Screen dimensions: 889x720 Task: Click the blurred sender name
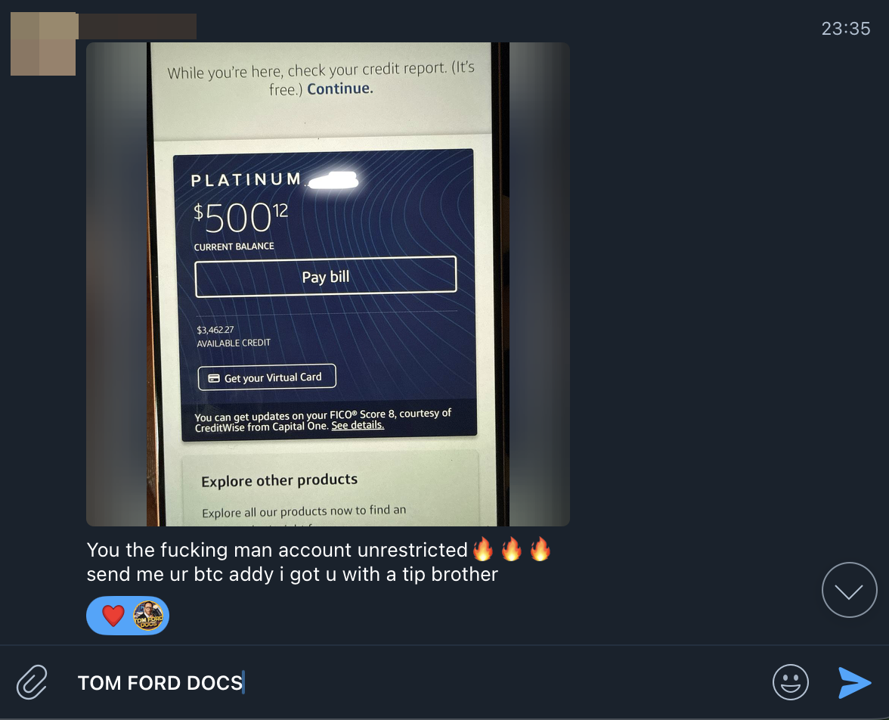[x=138, y=26]
